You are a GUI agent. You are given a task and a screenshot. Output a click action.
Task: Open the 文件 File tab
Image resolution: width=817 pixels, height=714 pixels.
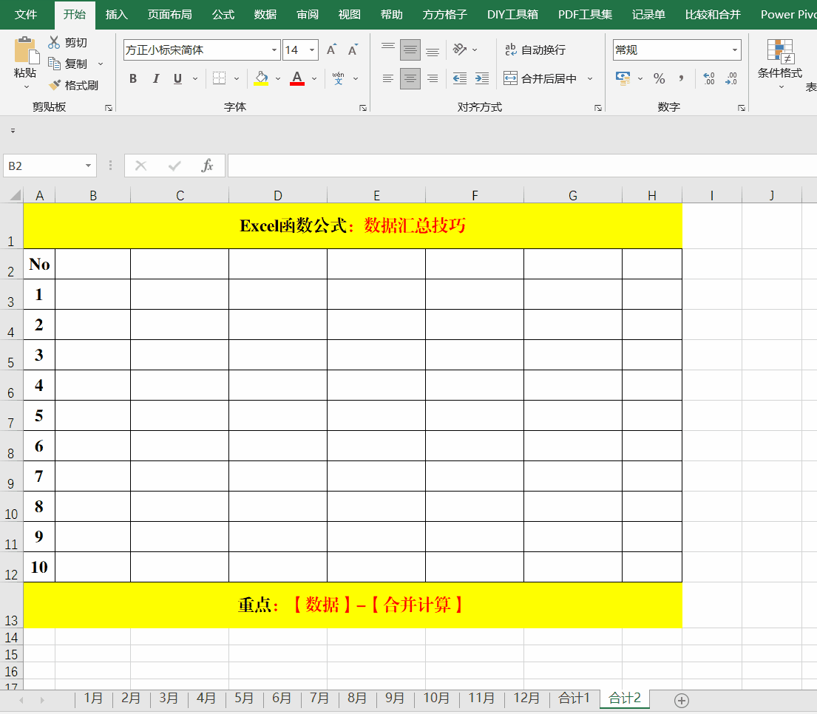click(26, 15)
